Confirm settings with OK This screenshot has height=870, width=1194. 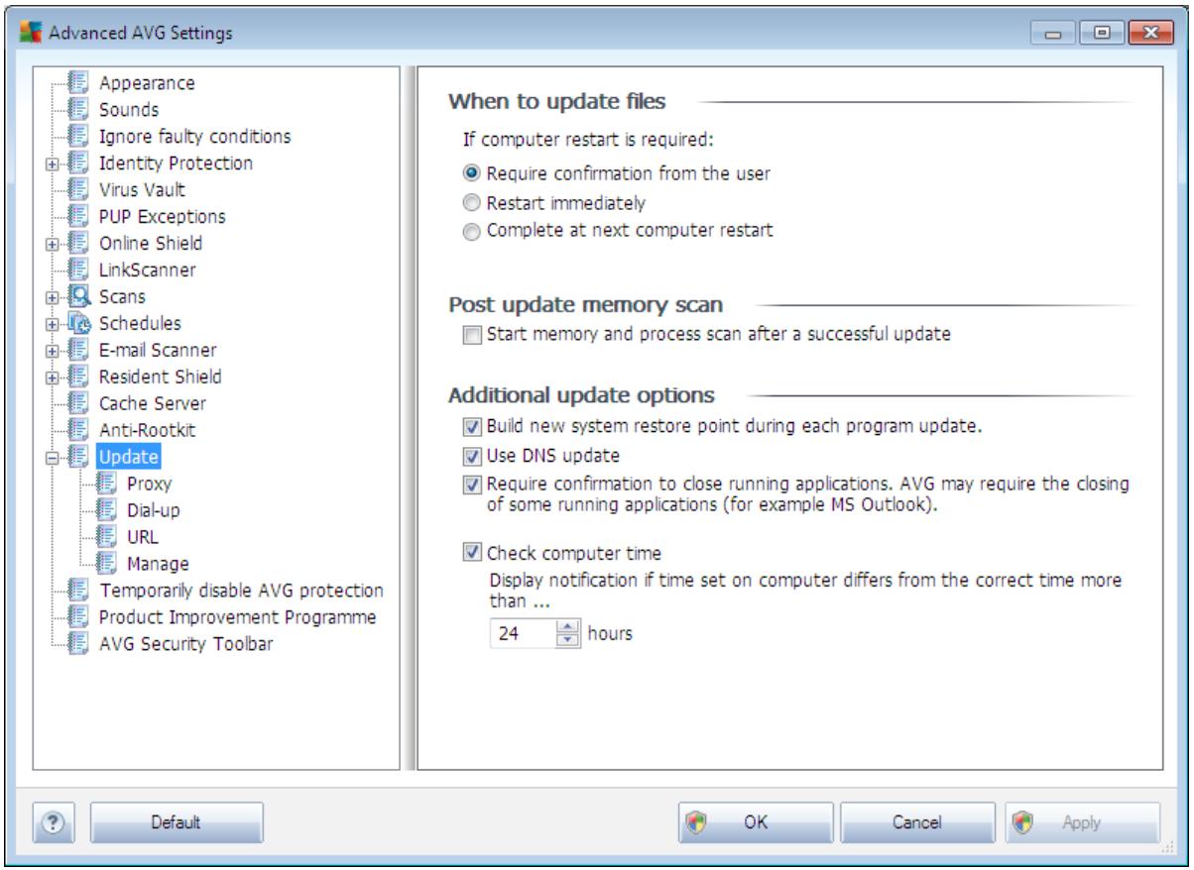click(x=756, y=821)
